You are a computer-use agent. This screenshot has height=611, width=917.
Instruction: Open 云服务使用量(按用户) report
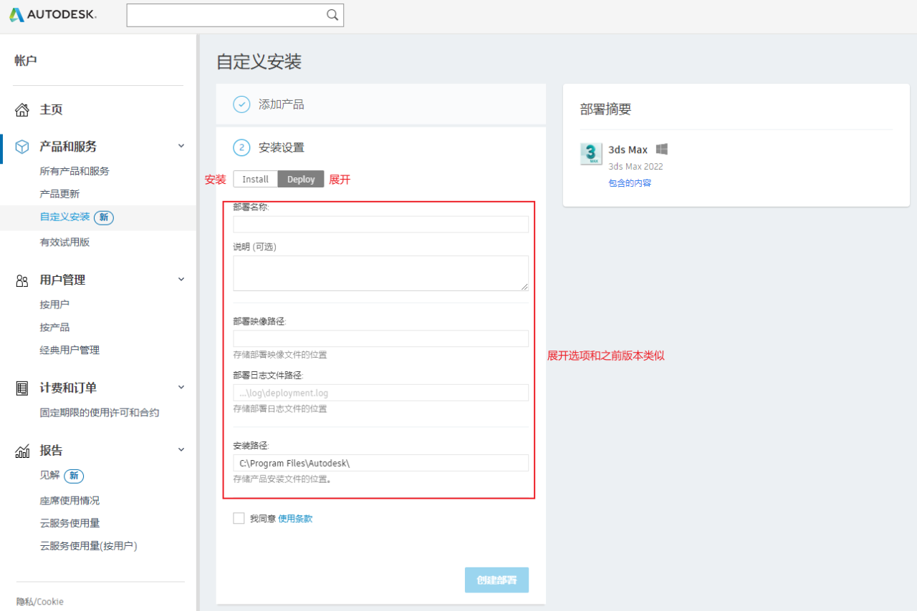tap(89, 547)
